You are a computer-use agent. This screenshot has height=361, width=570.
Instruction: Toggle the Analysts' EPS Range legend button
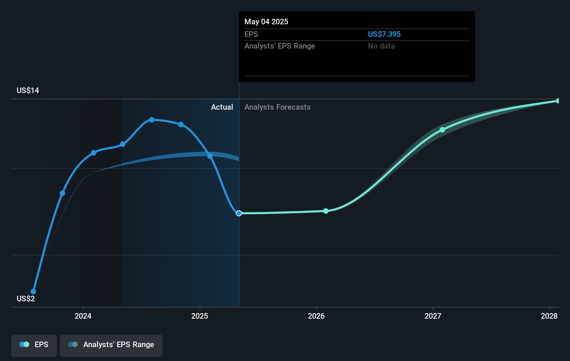click(x=111, y=345)
